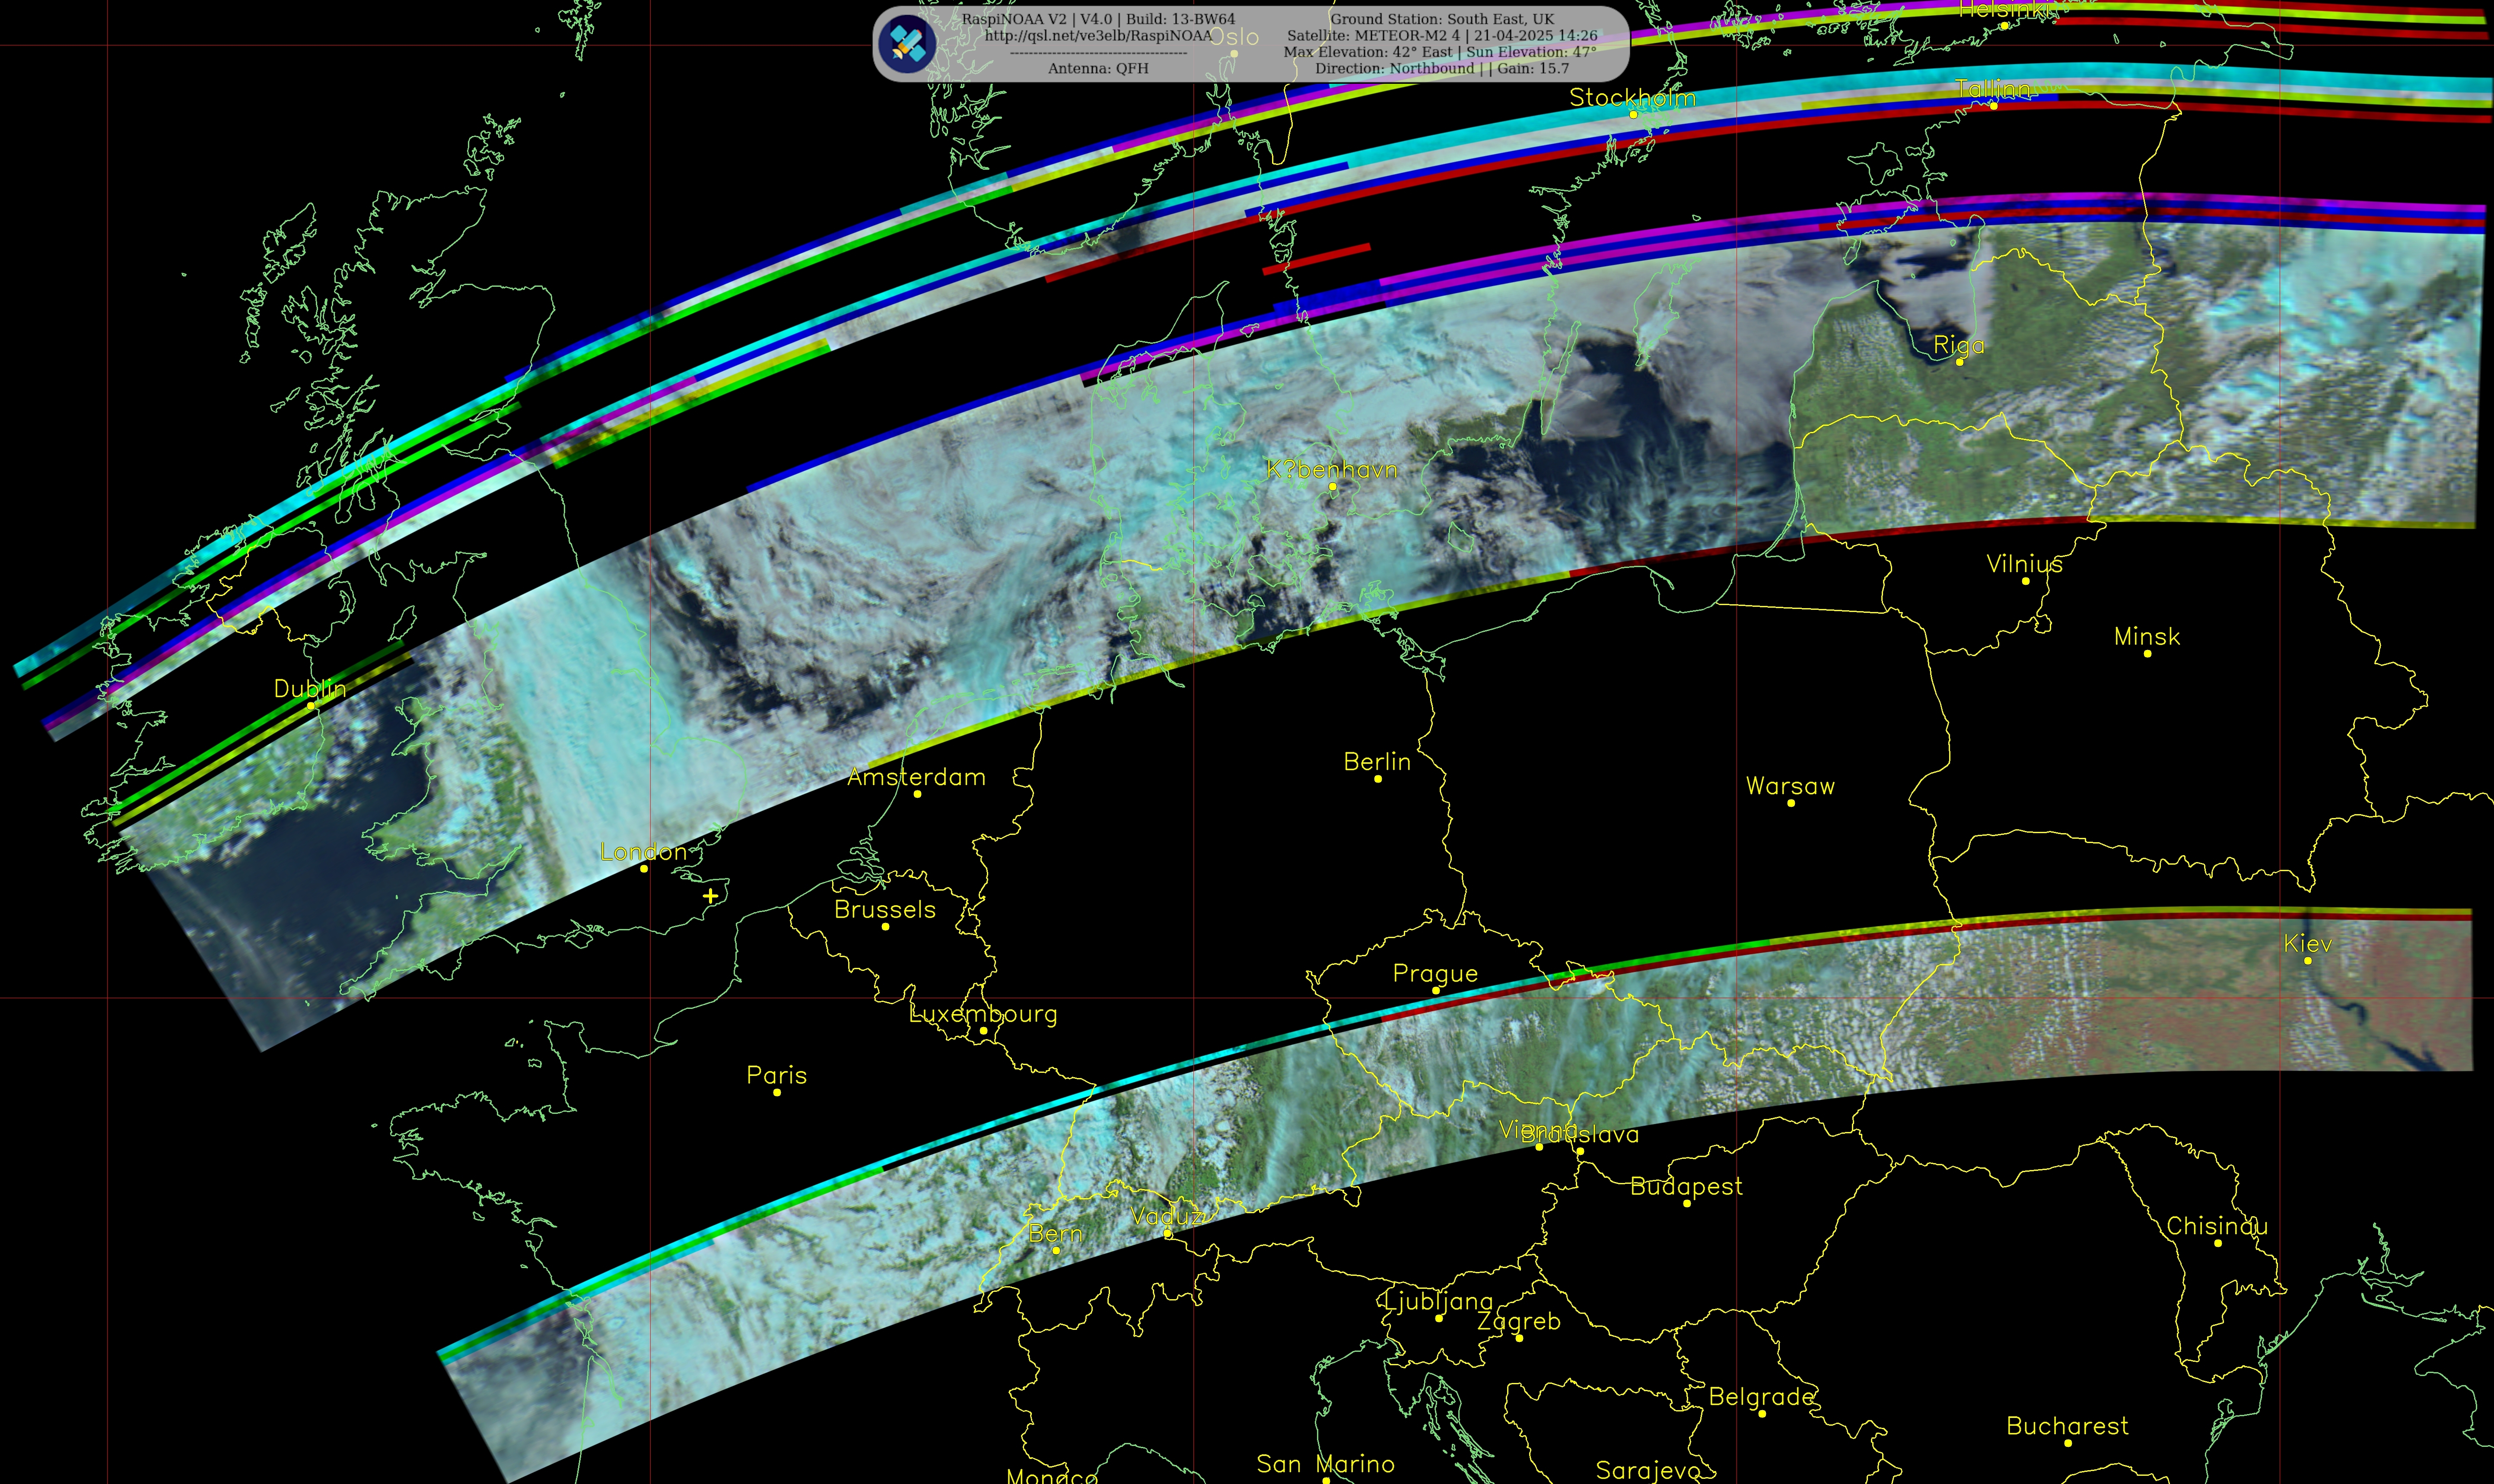Open the qsl.net RaspiNOAA URL text
The width and height of the screenshot is (2494, 1484).
pyautogui.click(x=1097, y=35)
